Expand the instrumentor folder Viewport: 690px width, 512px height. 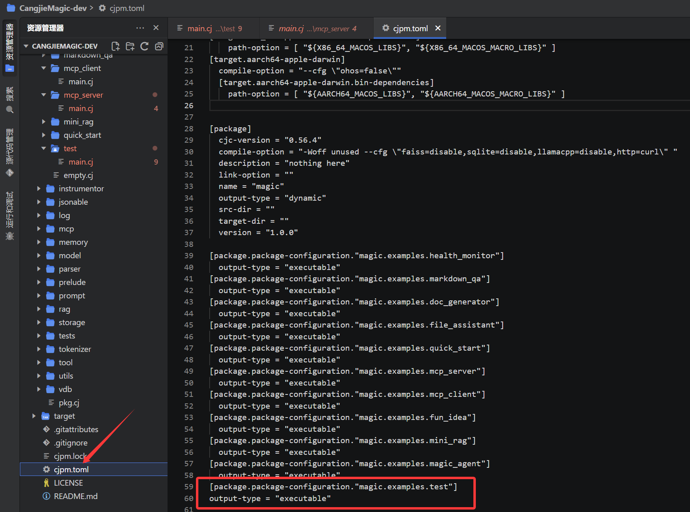39,189
